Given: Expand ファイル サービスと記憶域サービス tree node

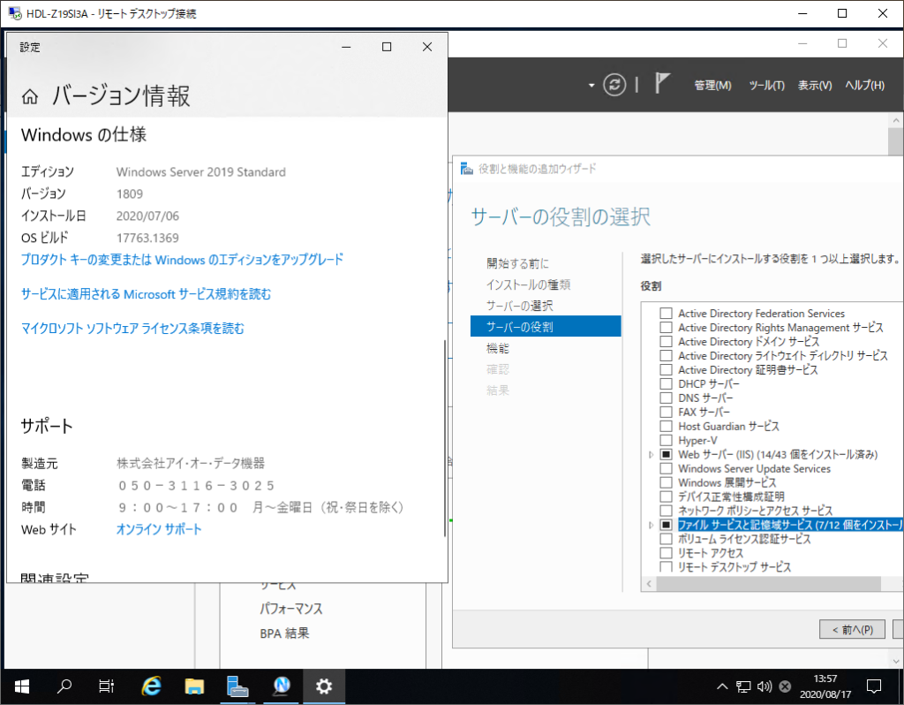Looking at the screenshot, I should (651, 525).
